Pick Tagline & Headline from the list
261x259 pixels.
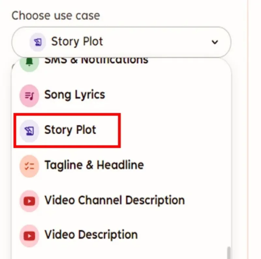121,166
